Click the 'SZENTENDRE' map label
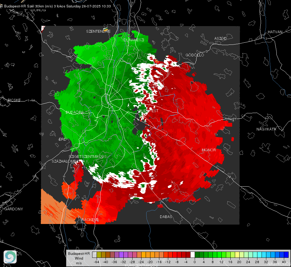291x267 pixels. (x=98, y=31)
